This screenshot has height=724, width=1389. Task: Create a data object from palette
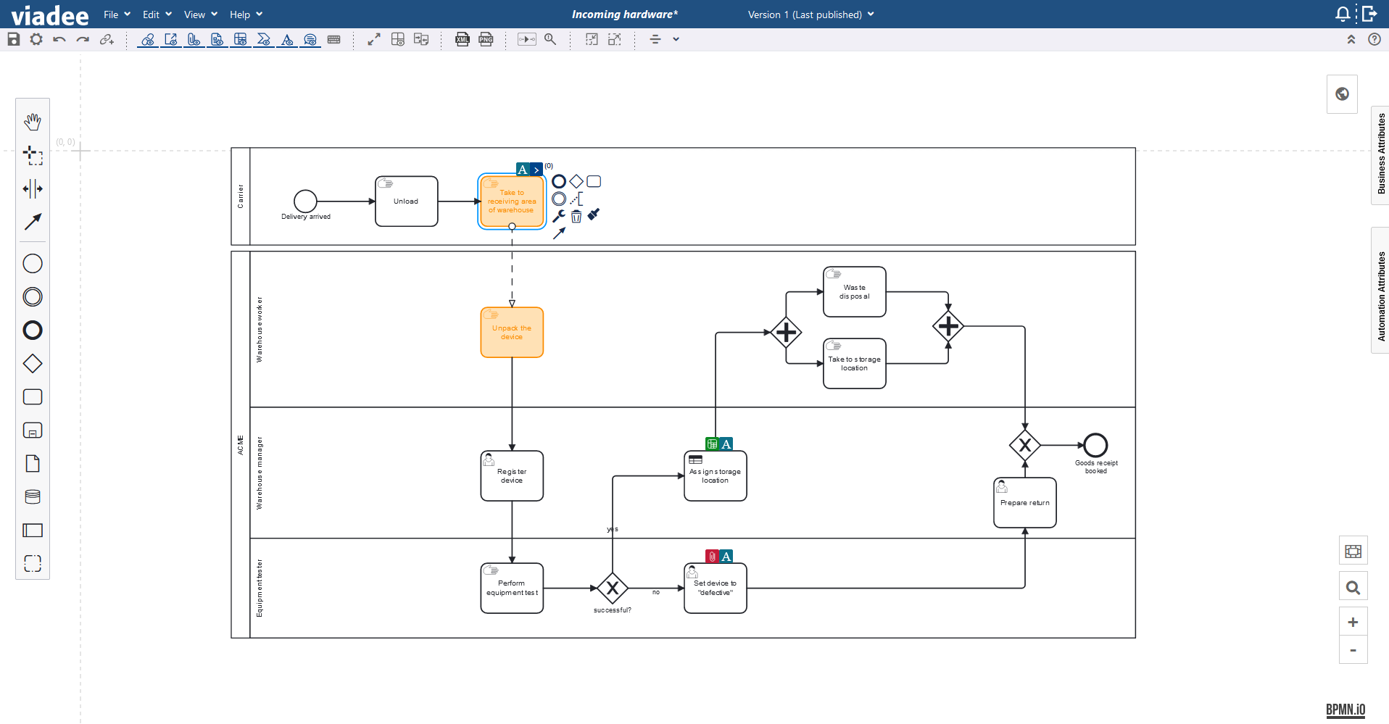click(33, 464)
